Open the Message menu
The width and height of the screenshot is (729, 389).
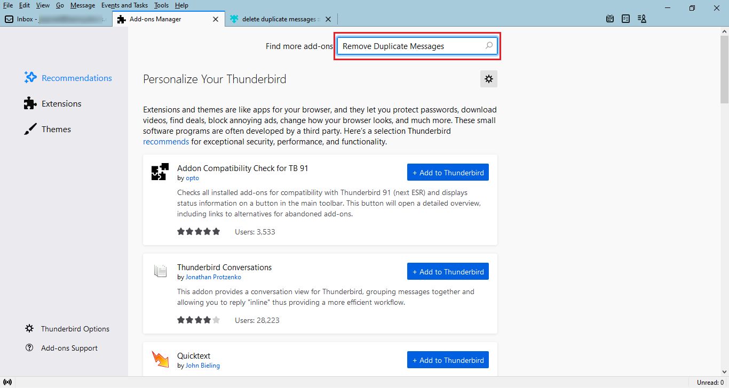point(83,5)
